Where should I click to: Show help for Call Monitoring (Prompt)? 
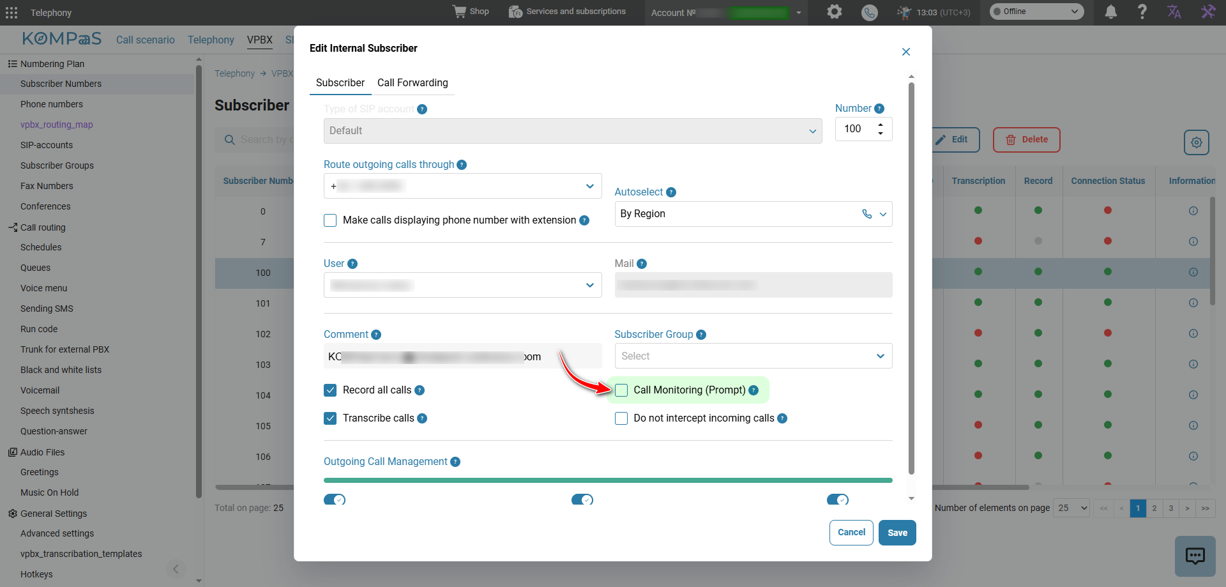coord(753,390)
